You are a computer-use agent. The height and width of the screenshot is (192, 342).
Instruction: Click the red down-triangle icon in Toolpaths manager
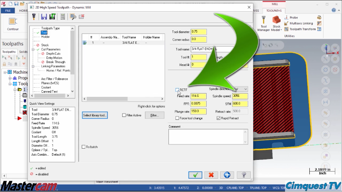[x=23, y=64]
